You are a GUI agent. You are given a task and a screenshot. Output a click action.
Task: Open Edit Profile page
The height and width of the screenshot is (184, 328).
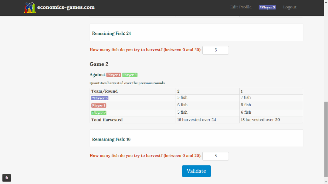[241, 7]
